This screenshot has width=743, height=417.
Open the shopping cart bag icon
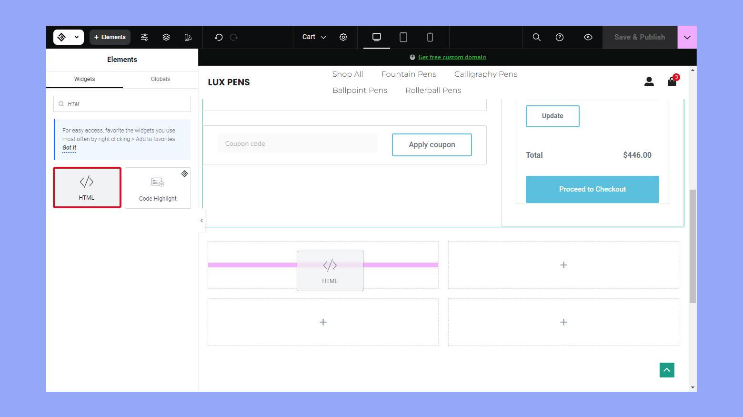(672, 82)
